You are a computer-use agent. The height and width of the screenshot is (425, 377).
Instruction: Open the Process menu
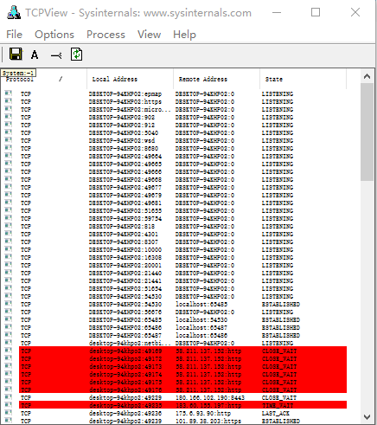(105, 35)
